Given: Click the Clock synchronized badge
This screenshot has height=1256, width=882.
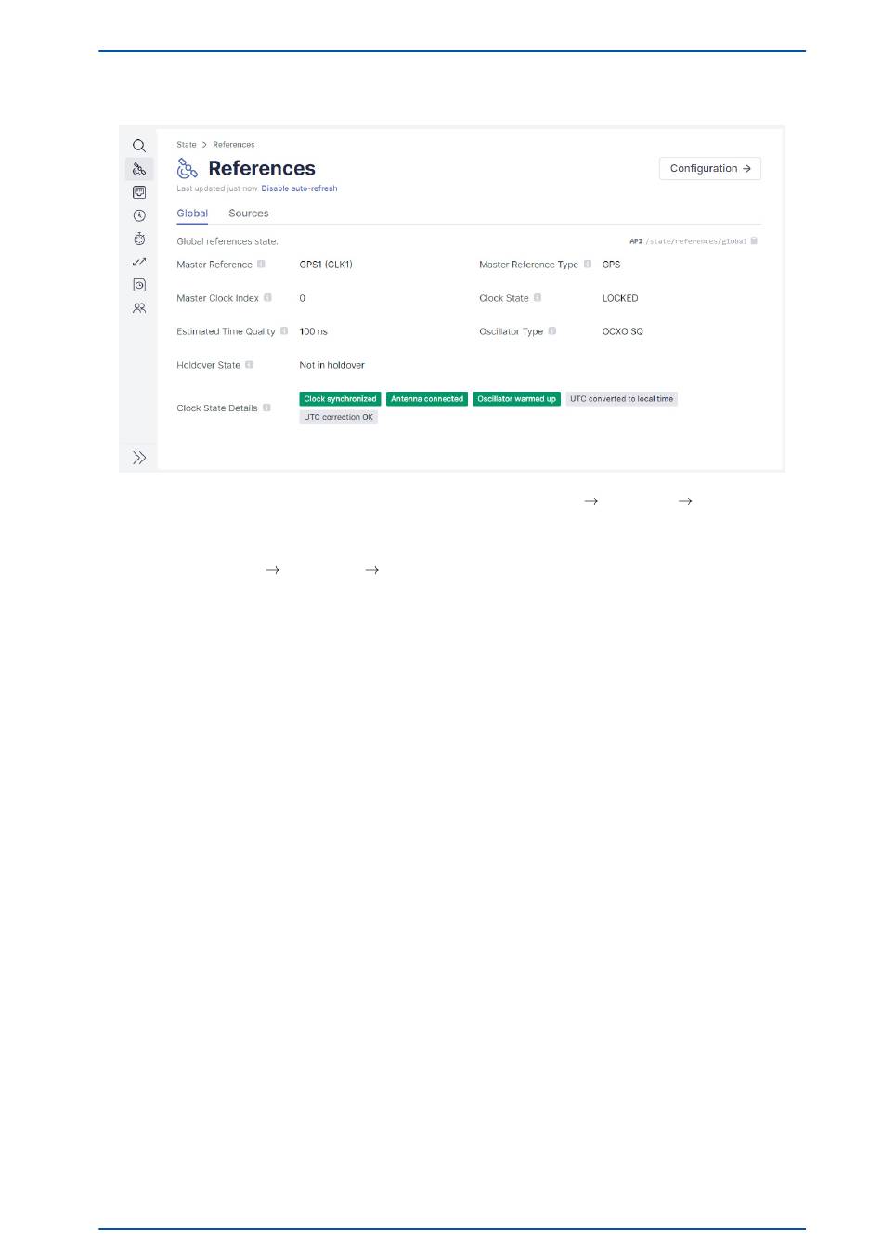Looking at the screenshot, I should coord(340,399).
